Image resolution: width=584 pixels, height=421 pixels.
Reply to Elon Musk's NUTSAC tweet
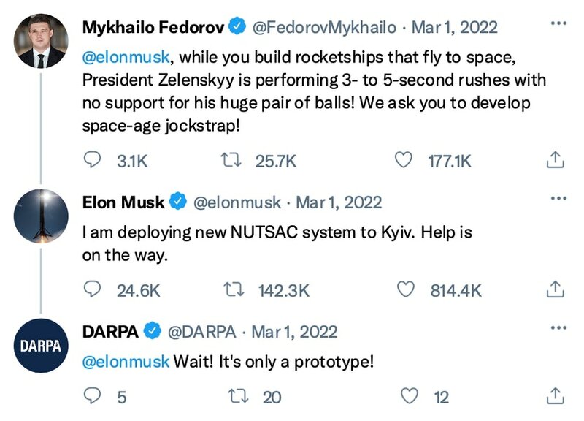pyautogui.click(x=93, y=290)
